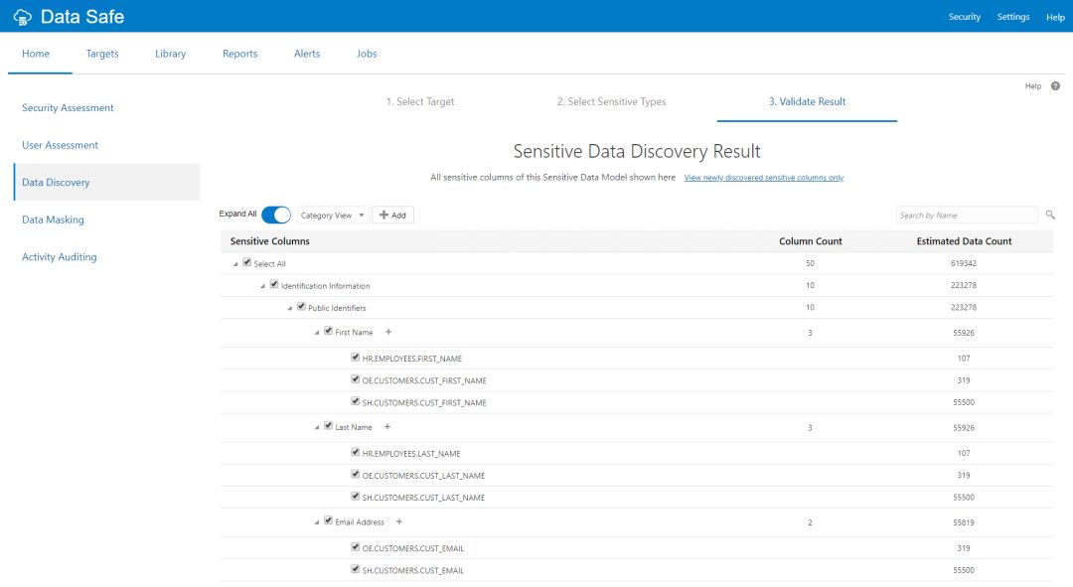The height and width of the screenshot is (587, 1073).
Task: Click the plus icon beside Email Address
Action: point(399,521)
